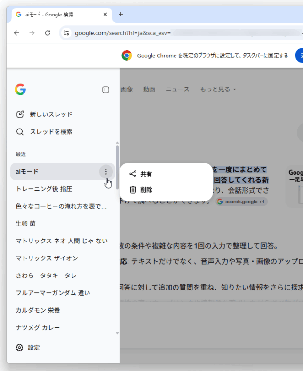Click the new thread pencil icon
Image resolution: width=303 pixels, height=371 pixels.
20,114
